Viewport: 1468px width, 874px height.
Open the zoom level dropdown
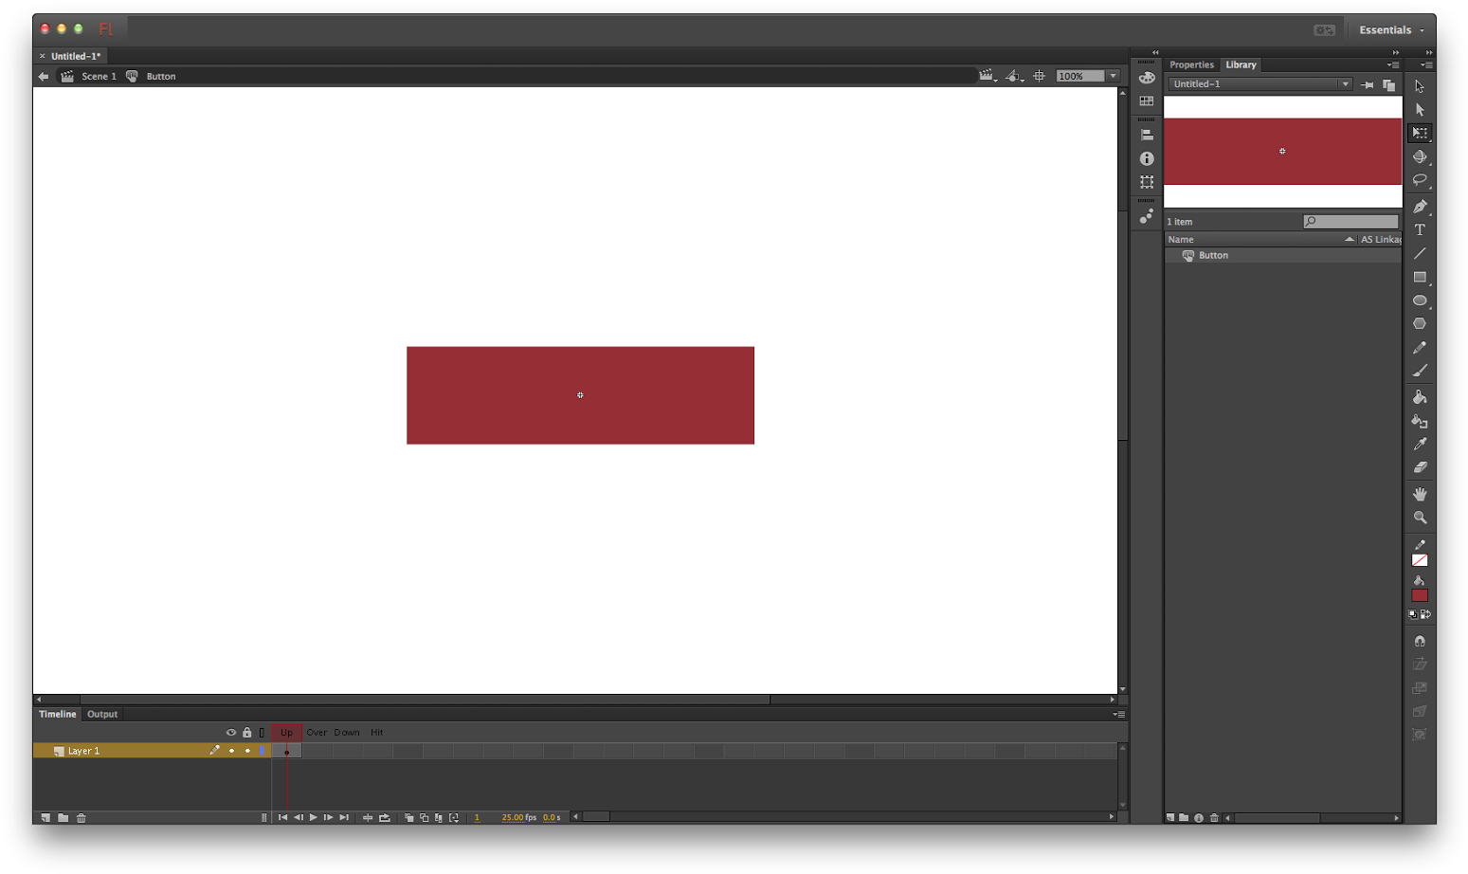1112,76
